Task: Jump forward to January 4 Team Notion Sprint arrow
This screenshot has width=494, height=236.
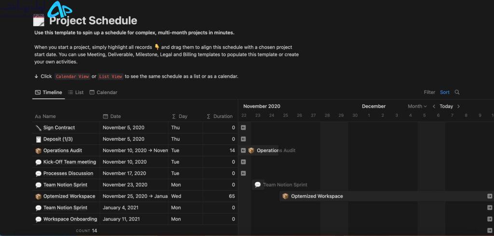Action: 490,208
